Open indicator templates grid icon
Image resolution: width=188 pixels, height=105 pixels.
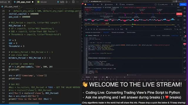[117, 4]
